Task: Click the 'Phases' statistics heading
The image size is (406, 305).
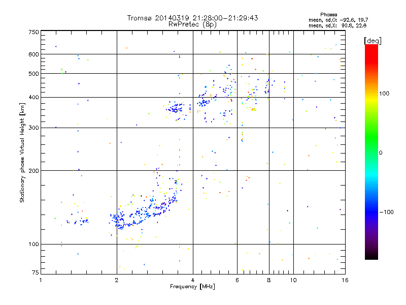Action: click(328, 15)
